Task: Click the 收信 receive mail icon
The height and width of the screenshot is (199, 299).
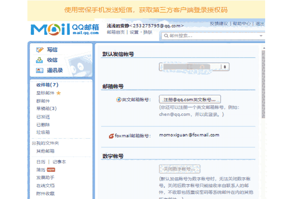Action: 39,60
